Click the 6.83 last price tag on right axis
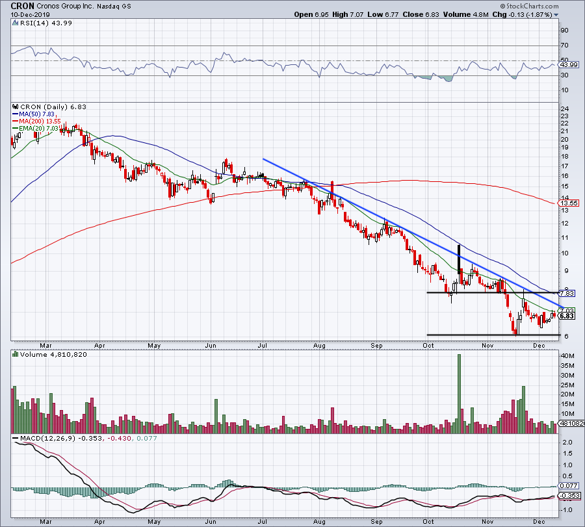The width and height of the screenshot is (585, 527). (x=567, y=316)
